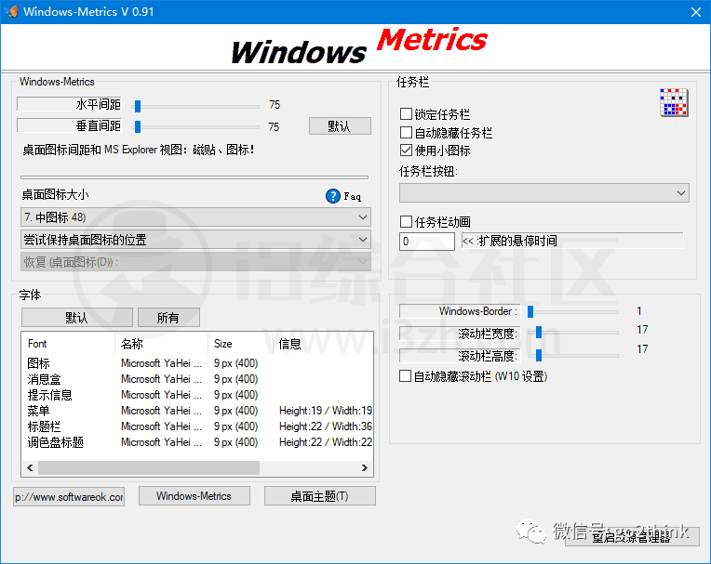Click the 滚动栏高度 label button
Image resolution: width=711 pixels, height=564 pixels.
click(460, 356)
